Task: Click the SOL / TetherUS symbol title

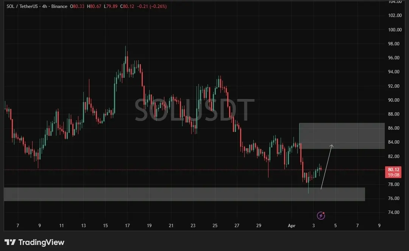Action: 22,6
